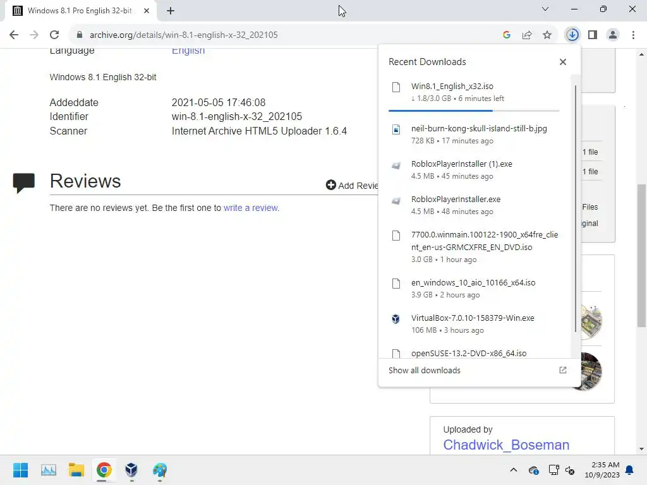Click the network tray icon

click(553, 470)
